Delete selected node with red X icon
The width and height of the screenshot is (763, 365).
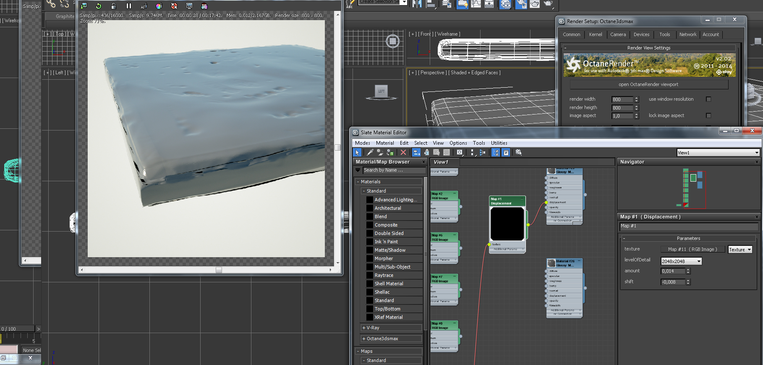(x=403, y=153)
